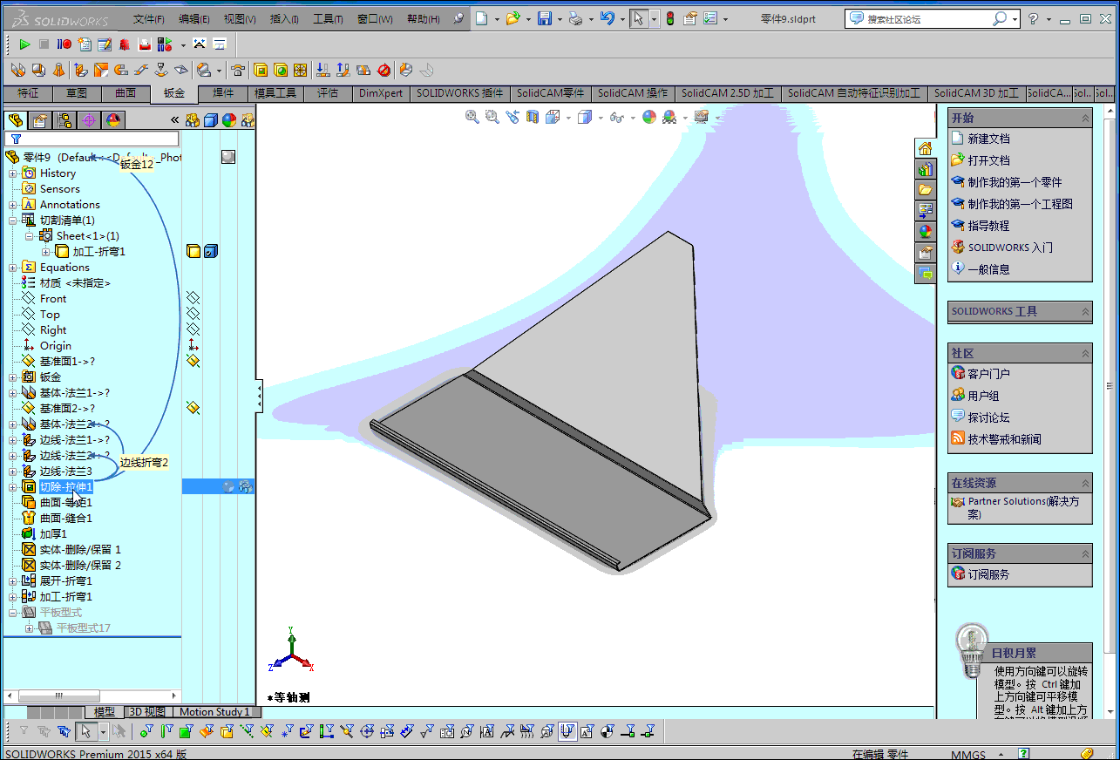The image size is (1120, 760).
Task: Expand the Equations tree node
Action: (13, 268)
